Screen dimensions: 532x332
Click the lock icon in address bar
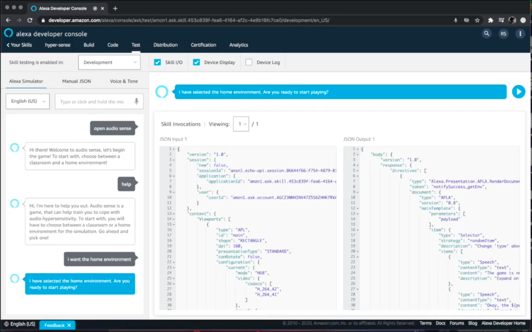43,20
